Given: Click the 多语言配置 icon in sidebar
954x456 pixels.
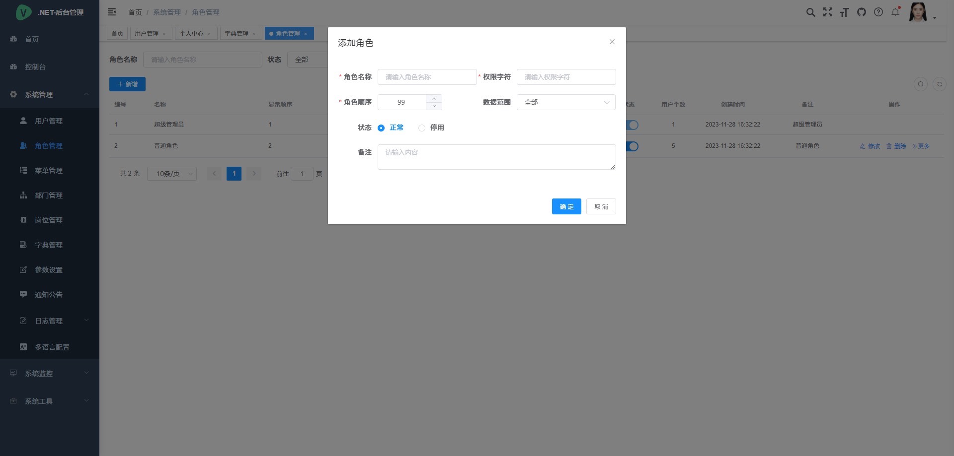Looking at the screenshot, I should [x=23, y=347].
